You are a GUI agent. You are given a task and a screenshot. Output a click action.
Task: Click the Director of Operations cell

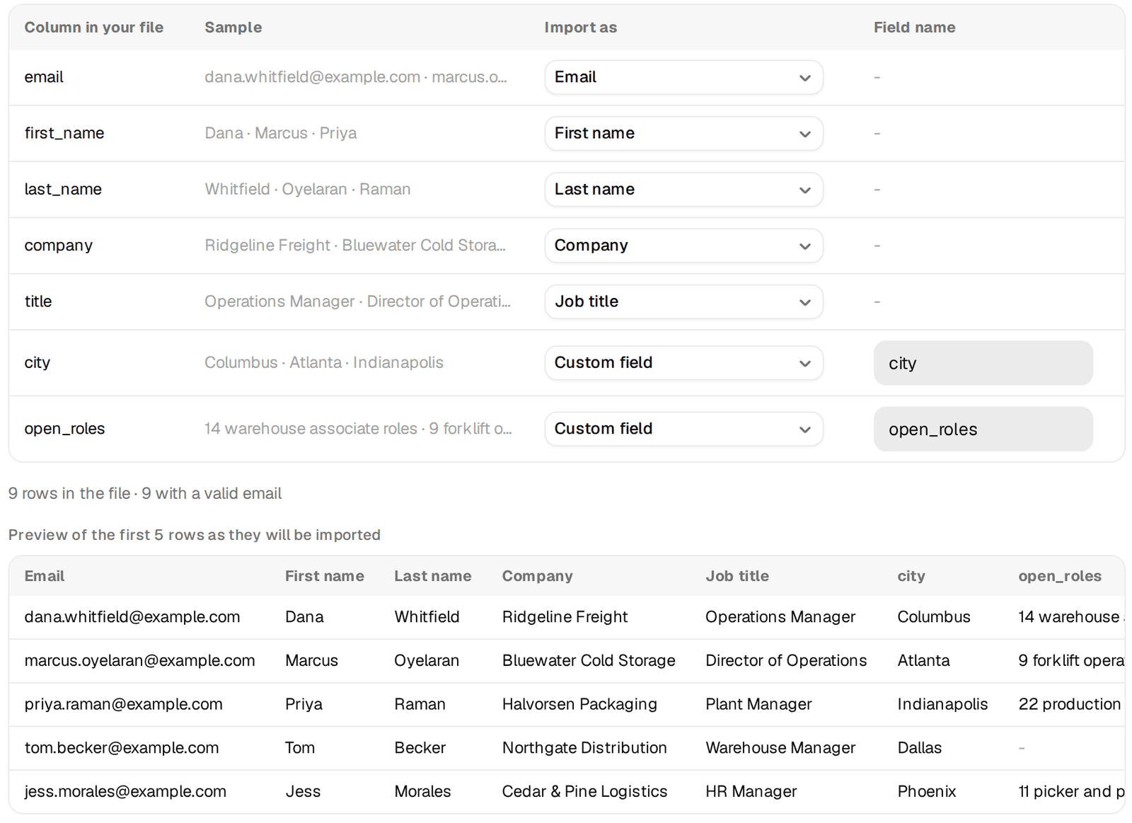point(786,661)
